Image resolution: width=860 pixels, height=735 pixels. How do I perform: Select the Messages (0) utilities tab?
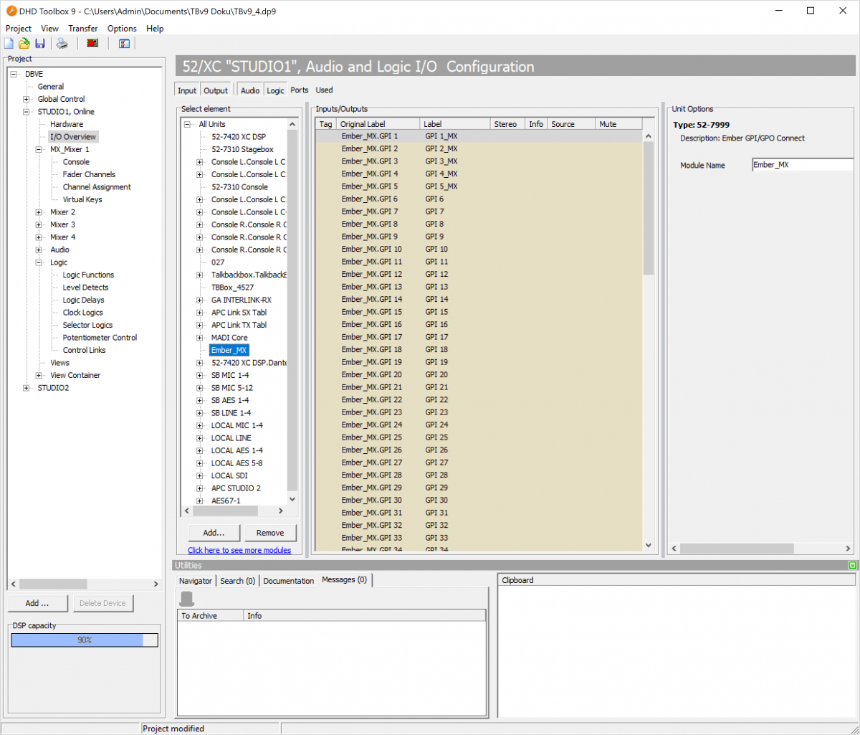pos(345,580)
